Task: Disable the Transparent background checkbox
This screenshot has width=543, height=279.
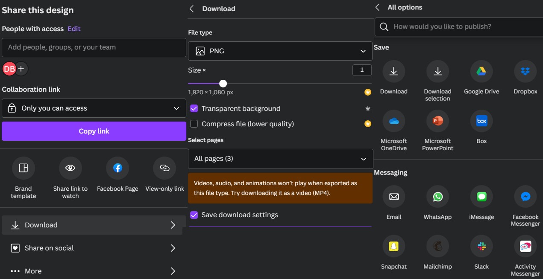Action: point(194,108)
